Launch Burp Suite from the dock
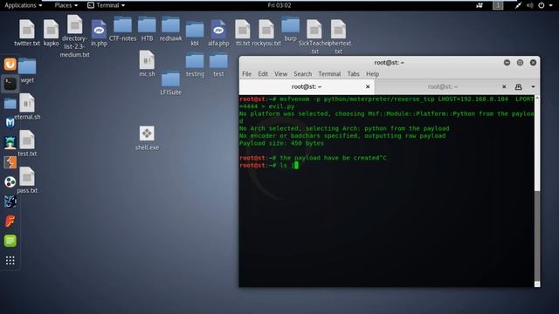Screen dimensions: 559x314 tap(10, 162)
